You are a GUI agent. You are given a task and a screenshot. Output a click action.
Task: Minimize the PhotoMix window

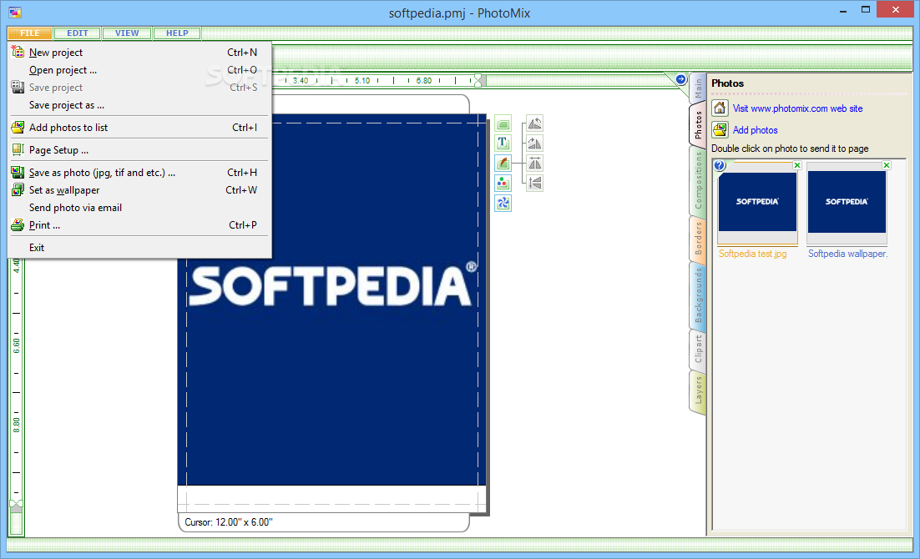843,11
